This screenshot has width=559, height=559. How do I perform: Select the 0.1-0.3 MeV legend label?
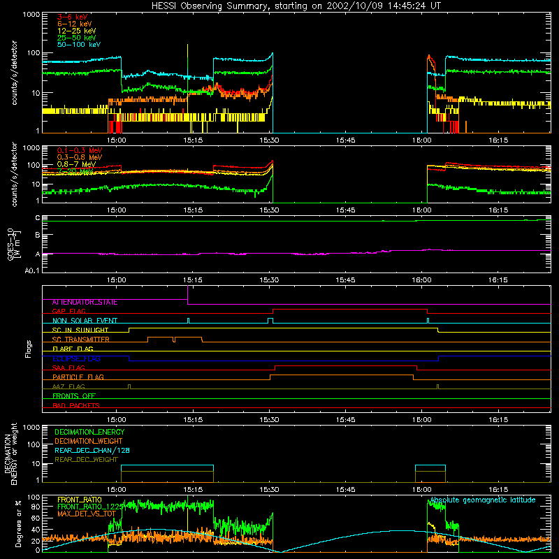pyautogui.click(x=80, y=150)
